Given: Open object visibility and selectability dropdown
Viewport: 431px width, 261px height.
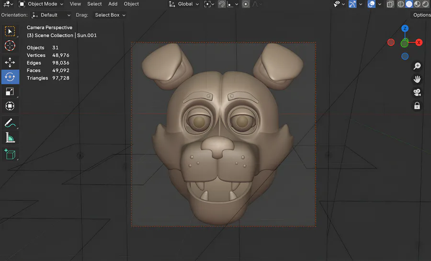Looking at the screenshot, I should coord(339,4).
